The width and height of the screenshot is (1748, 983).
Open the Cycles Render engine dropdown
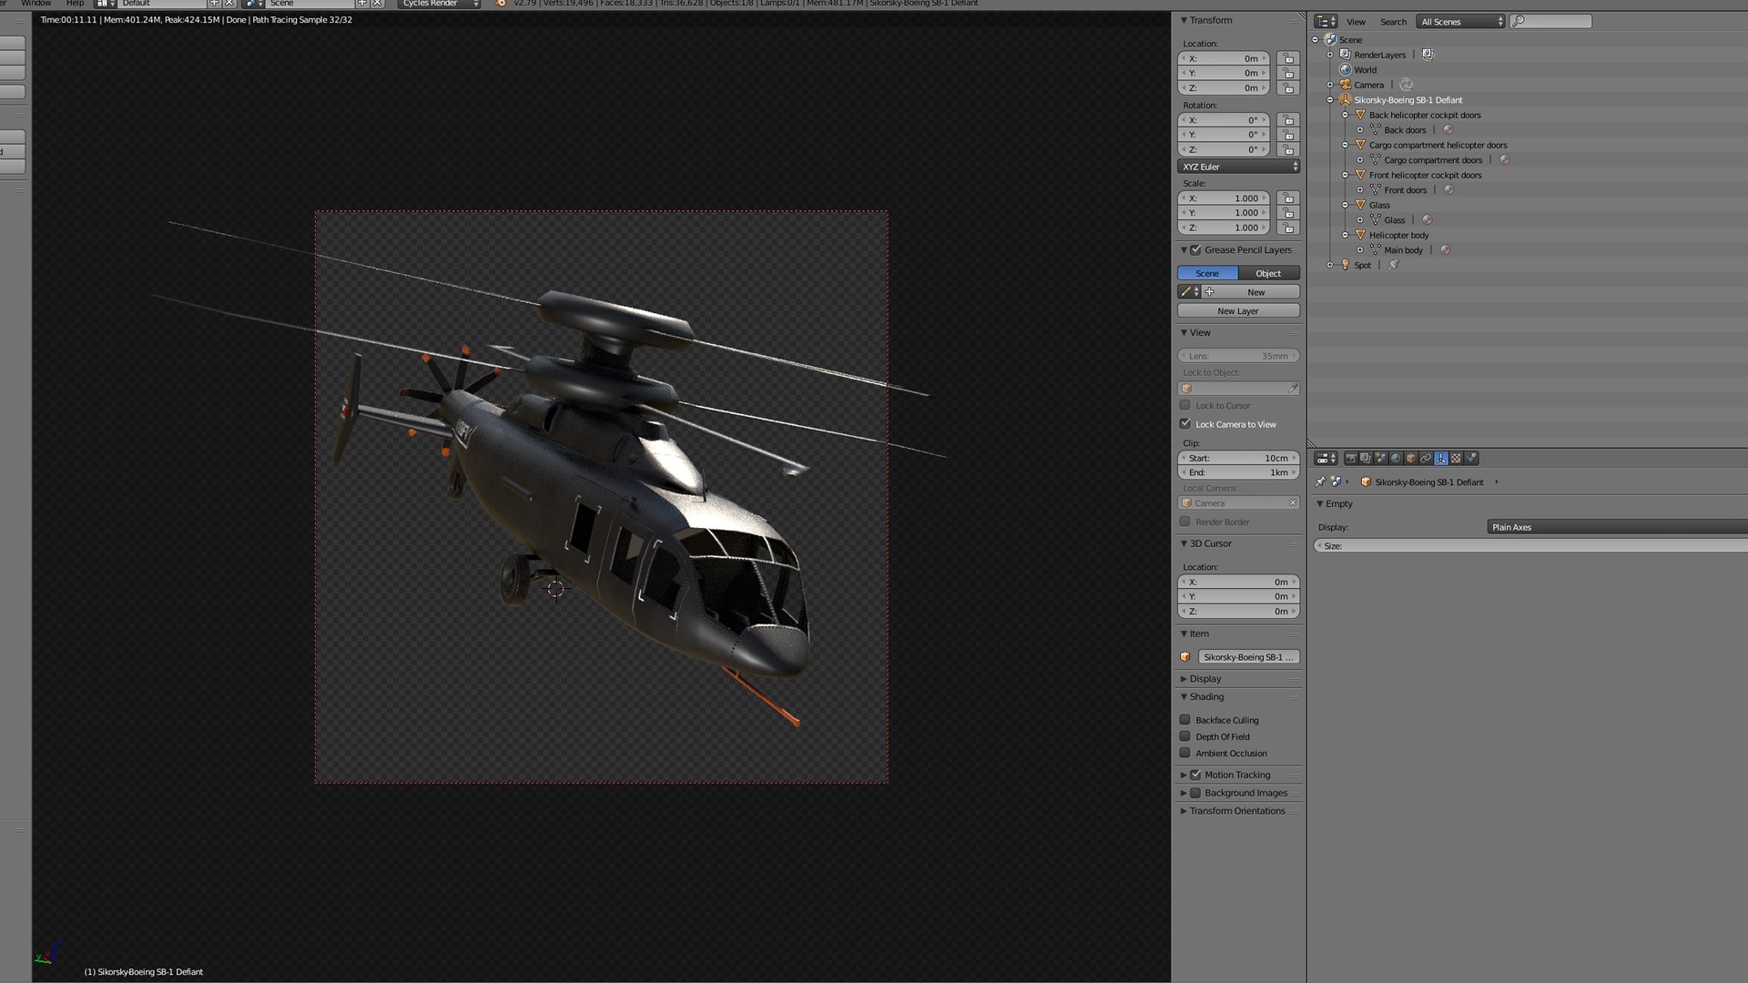(439, 4)
